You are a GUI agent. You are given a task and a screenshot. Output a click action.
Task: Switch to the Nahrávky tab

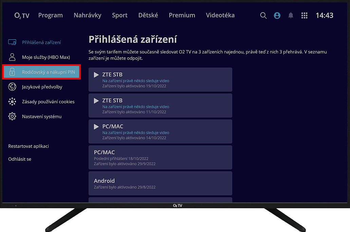pyautogui.click(x=87, y=15)
